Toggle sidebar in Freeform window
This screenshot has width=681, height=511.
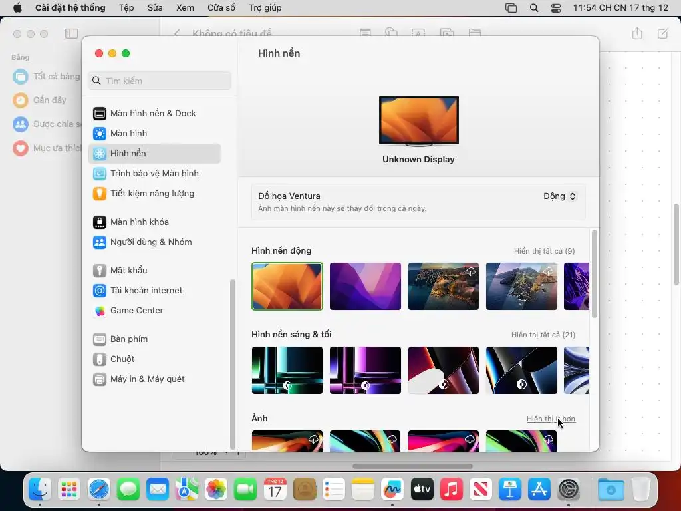(71, 33)
